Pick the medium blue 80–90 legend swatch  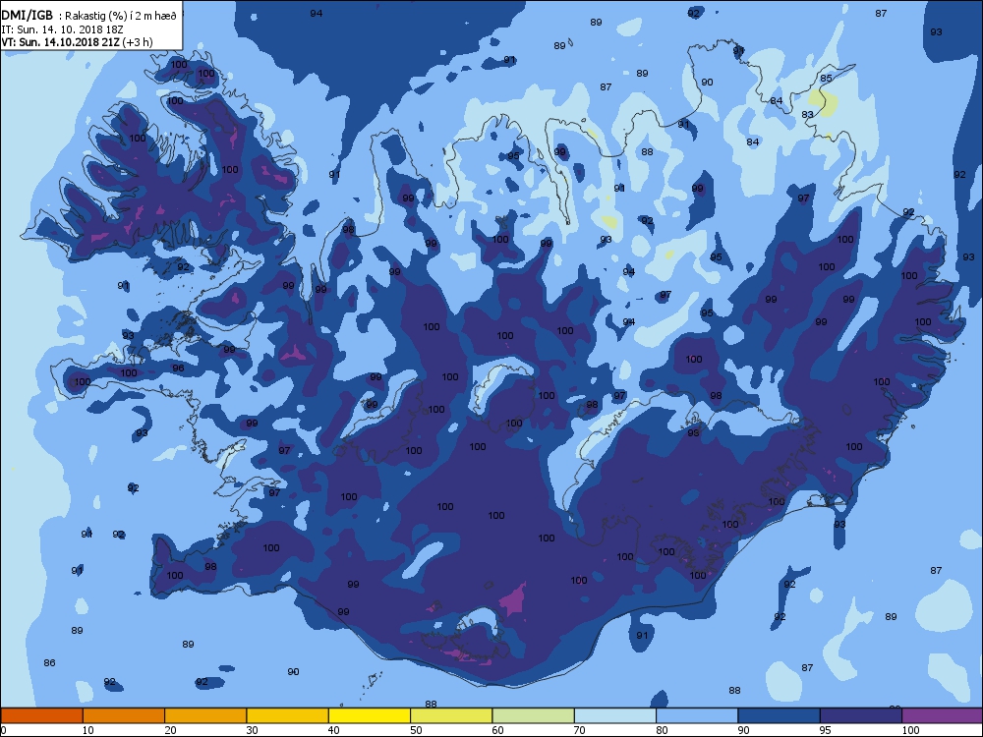697,715
